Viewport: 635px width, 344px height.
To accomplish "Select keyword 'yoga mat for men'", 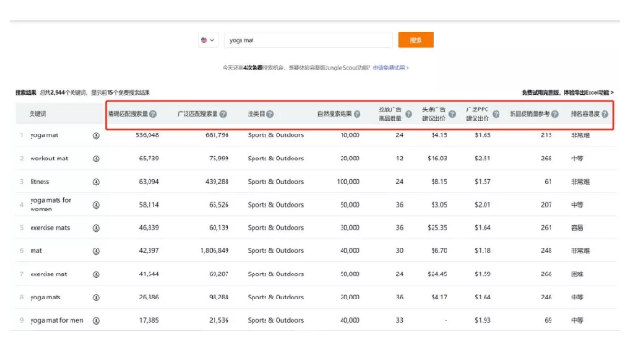I will [57, 321].
